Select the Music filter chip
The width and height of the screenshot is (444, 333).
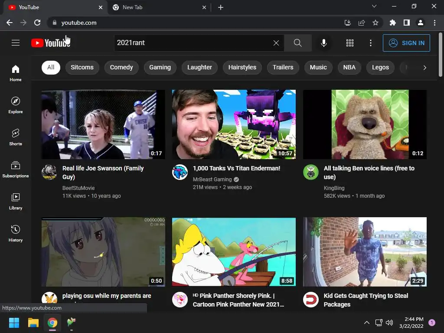318,67
